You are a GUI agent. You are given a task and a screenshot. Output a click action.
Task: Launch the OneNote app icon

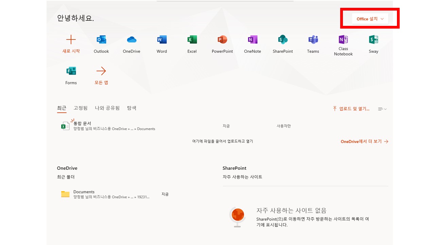253,40
